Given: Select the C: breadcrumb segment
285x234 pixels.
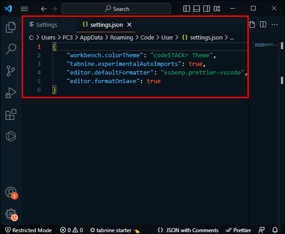Looking at the screenshot, I should [x=31, y=38].
